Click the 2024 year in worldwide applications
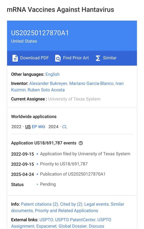Viewport: 144px width, 229px height. click(53, 127)
